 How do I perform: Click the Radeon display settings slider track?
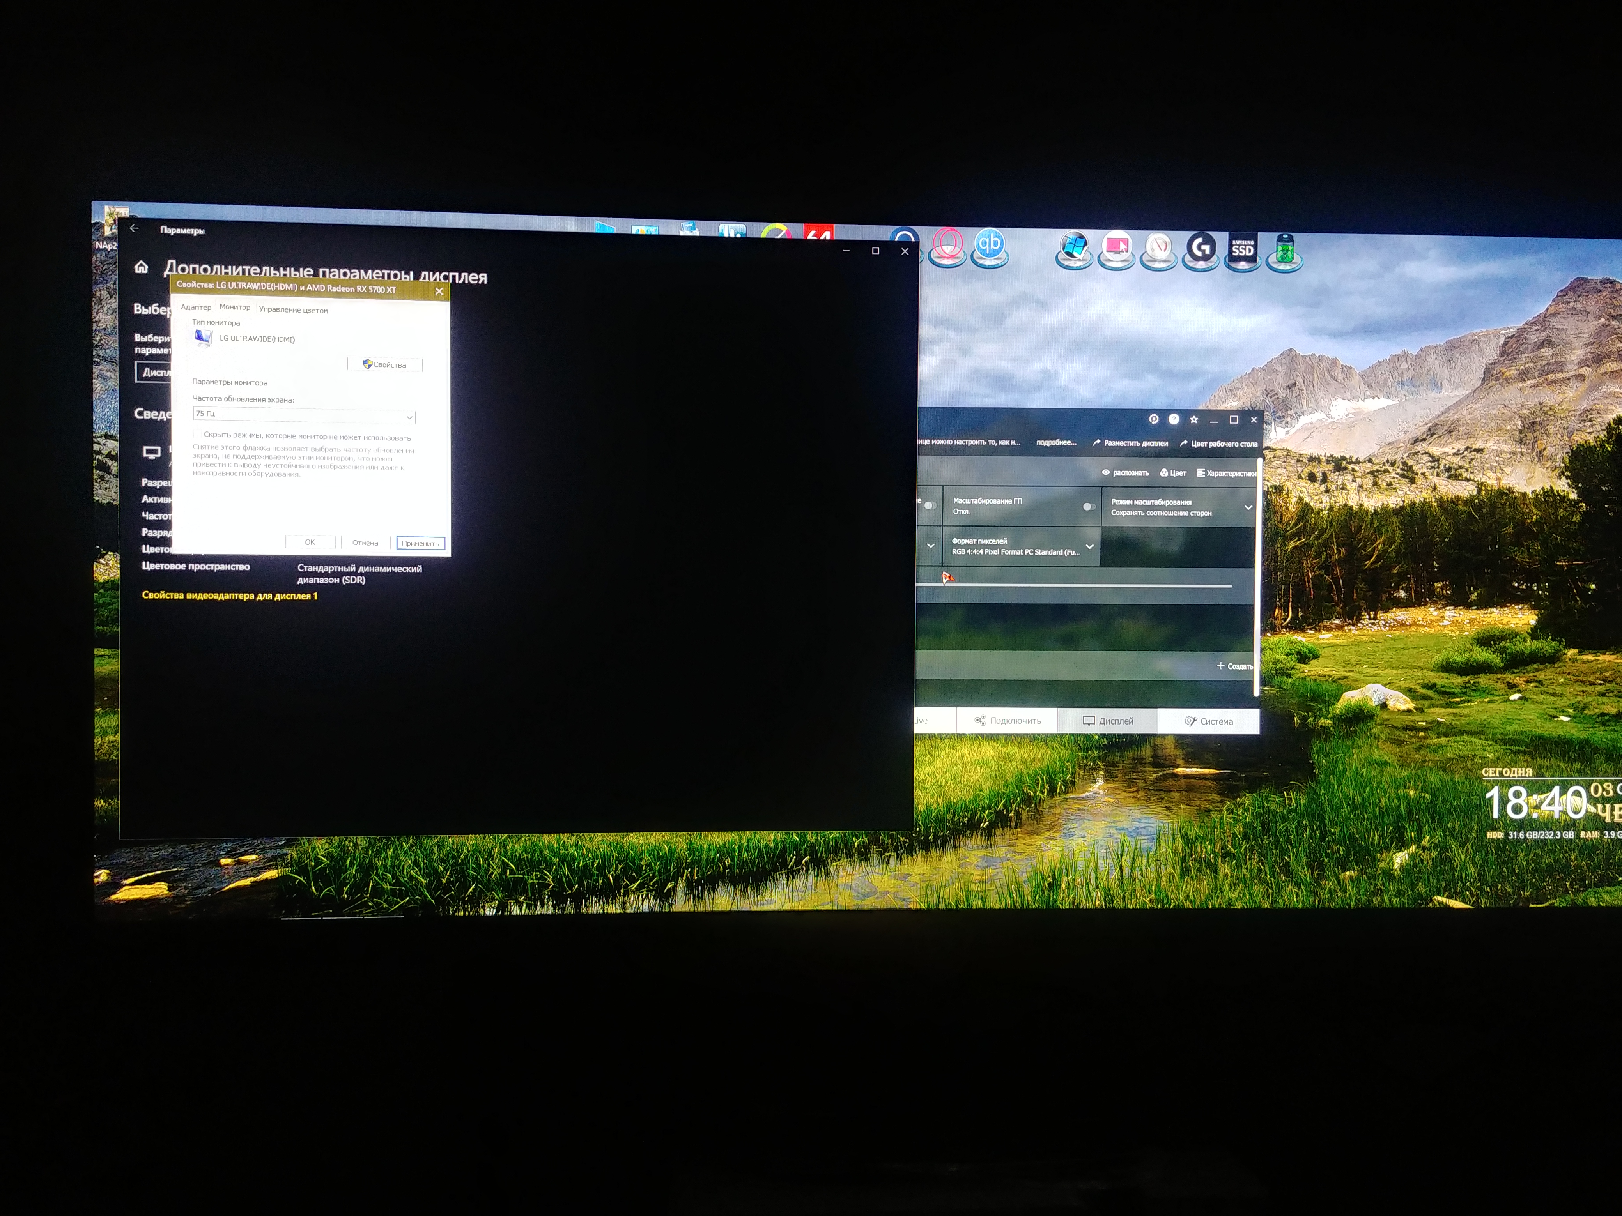1085,586
